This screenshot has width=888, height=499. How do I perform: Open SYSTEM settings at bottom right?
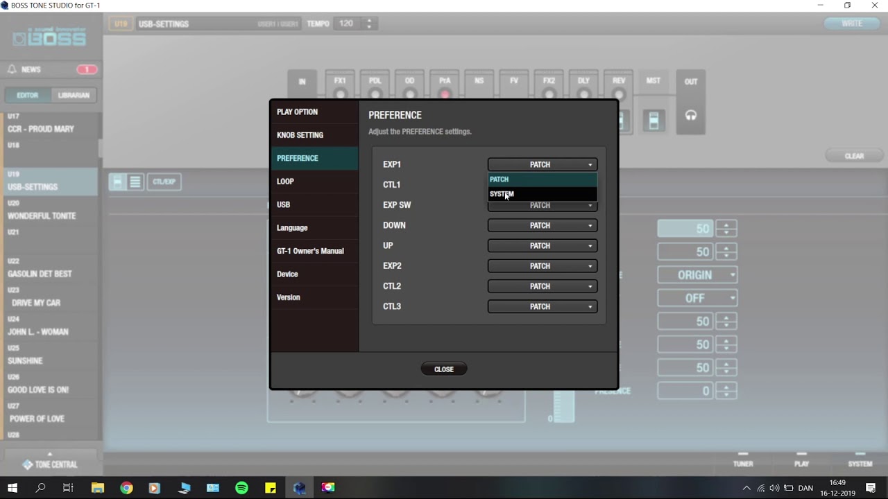click(x=860, y=460)
